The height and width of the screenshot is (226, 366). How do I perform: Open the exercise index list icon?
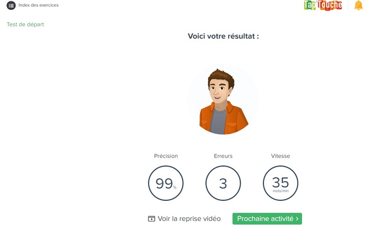[11, 5]
